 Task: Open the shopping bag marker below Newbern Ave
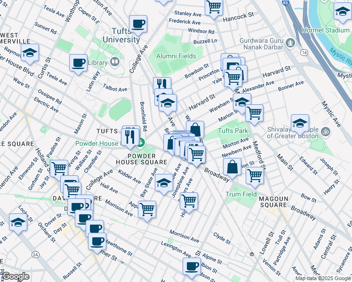pos(232,167)
